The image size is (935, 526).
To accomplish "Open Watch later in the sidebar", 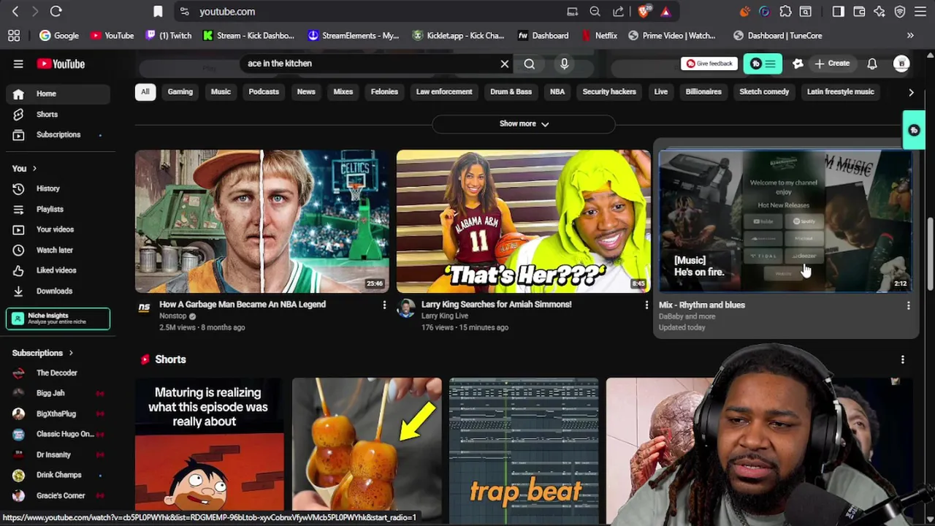I will 58,250.
